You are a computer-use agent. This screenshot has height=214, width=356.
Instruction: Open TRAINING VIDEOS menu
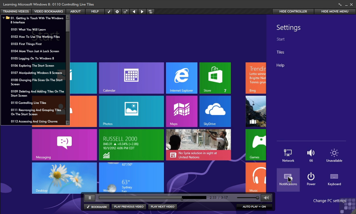[16, 11]
